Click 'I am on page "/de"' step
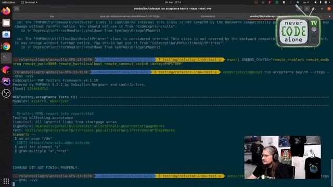Viewport: 333px width, 187px height. 33,139
